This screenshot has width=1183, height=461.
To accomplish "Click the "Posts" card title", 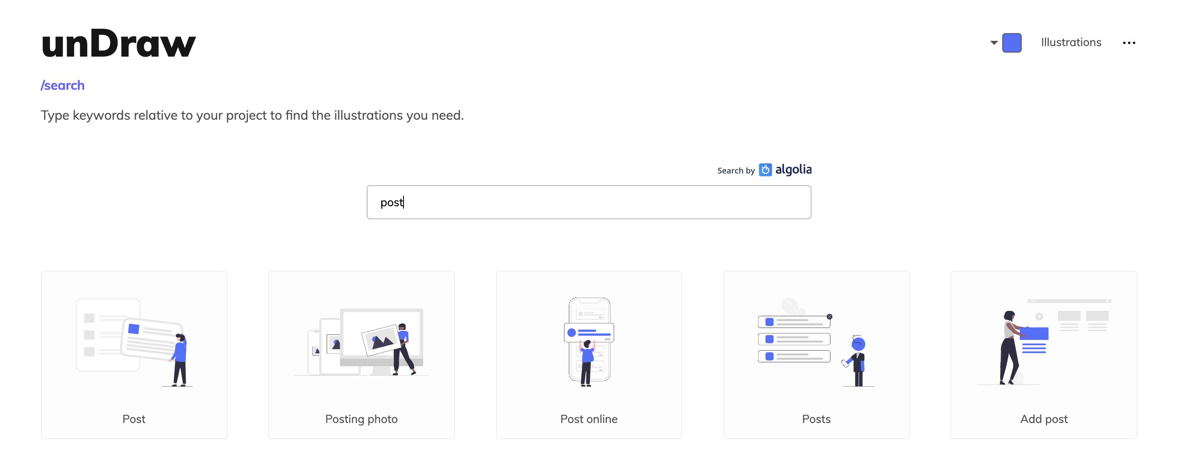I will click(x=816, y=419).
